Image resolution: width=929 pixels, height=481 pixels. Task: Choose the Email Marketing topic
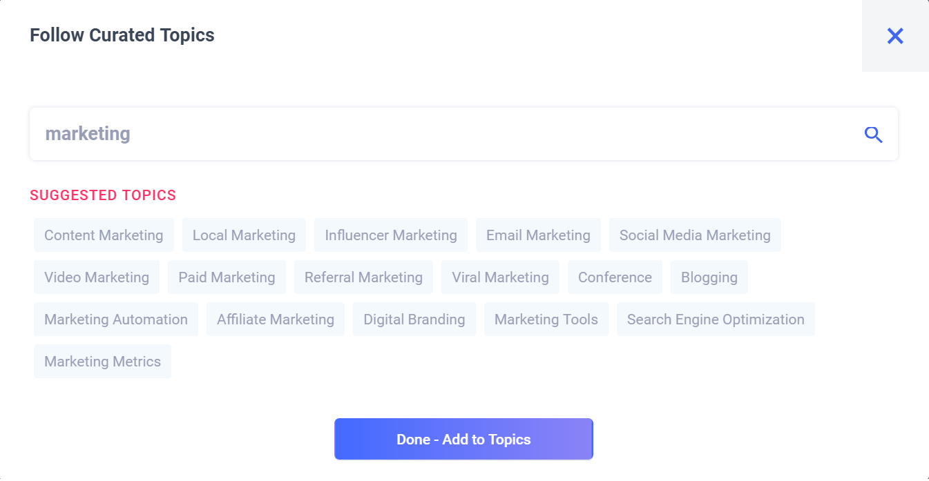pyautogui.click(x=538, y=235)
